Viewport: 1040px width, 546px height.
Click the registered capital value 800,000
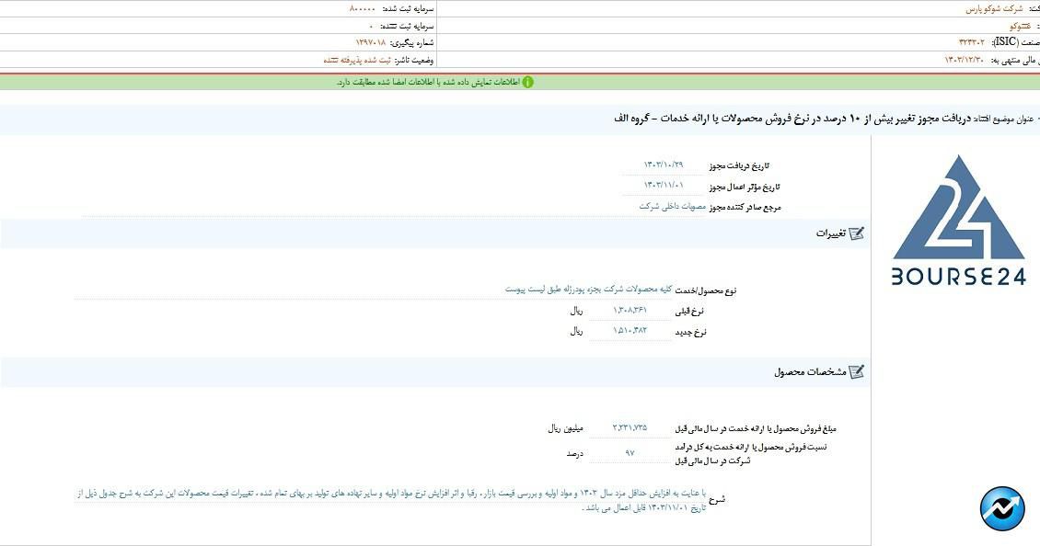pyautogui.click(x=362, y=8)
